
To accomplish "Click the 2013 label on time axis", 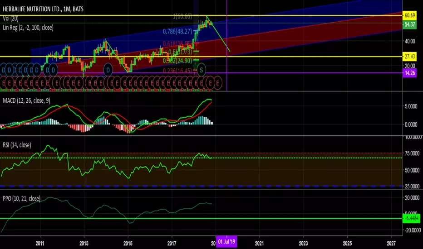I will [x=84, y=244].
